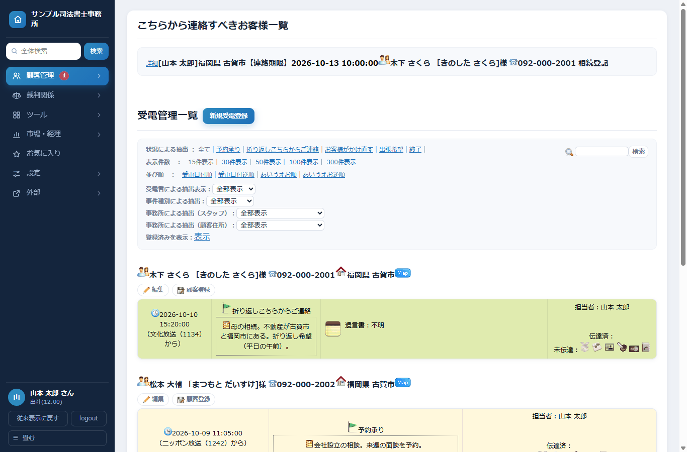
Task: Click 顧客登録 button for 松本 大輔
Action: point(194,399)
